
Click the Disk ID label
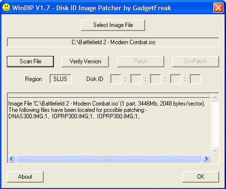coord(95,79)
